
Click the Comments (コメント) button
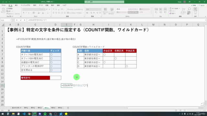point(202,5)
